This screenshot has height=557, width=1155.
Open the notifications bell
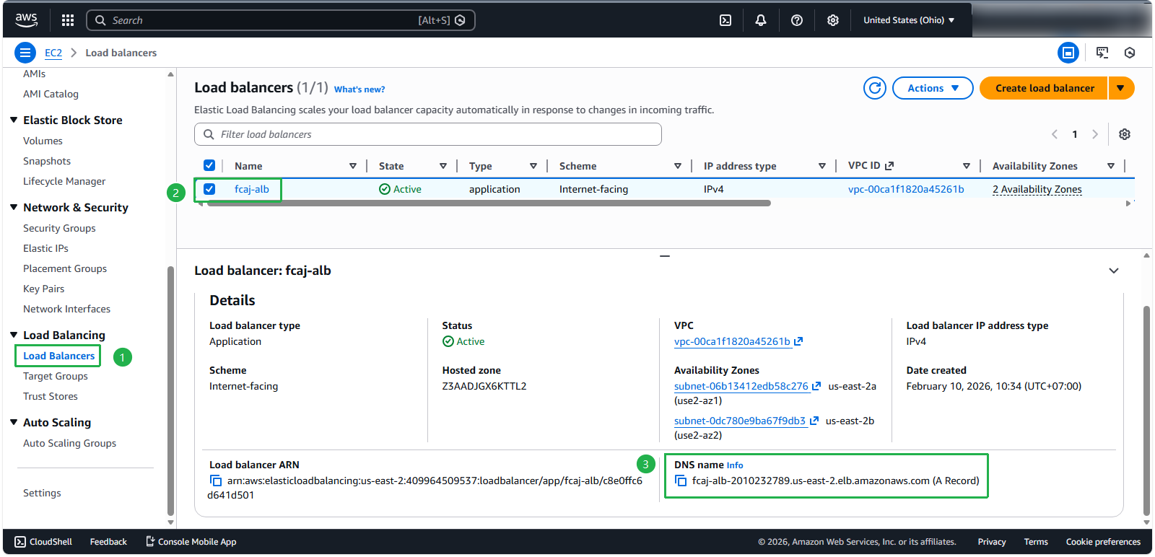pyautogui.click(x=761, y=20)
